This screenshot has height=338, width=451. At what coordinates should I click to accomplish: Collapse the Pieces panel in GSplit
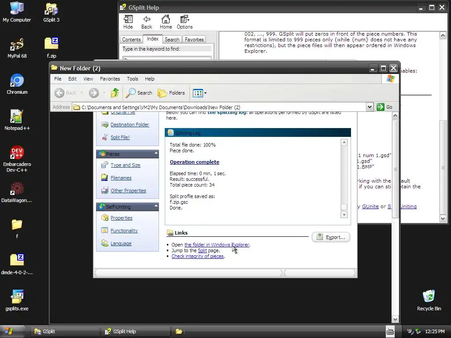156,153
